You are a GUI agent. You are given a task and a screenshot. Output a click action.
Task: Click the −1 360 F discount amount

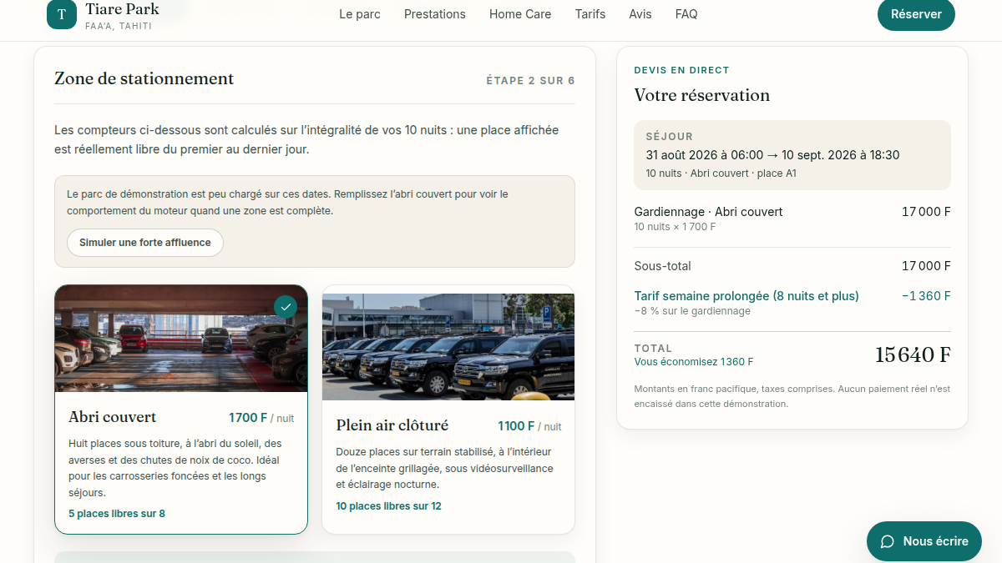tap(926, 296)
